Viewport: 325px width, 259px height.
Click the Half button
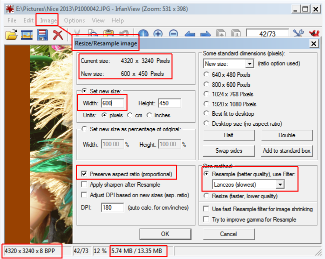point(228,135)
